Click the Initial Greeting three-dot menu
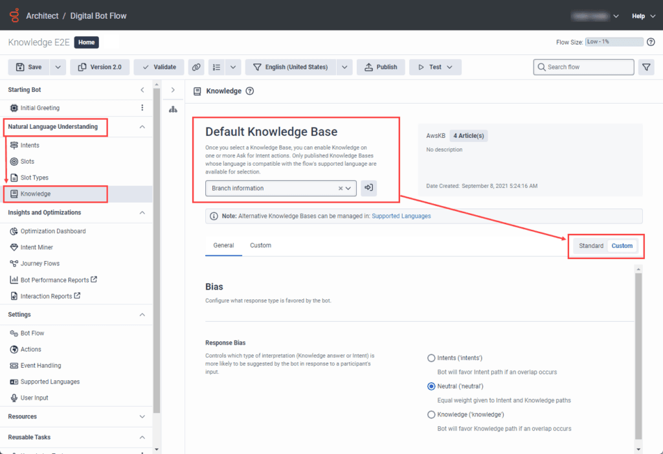Screen dimensions: 663x454 point(142,108)
